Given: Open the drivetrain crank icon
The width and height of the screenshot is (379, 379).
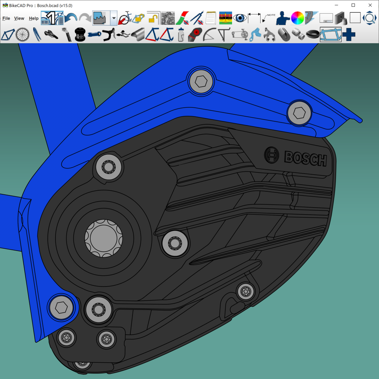Looking at the screenshot, I should tap(240, 35).
